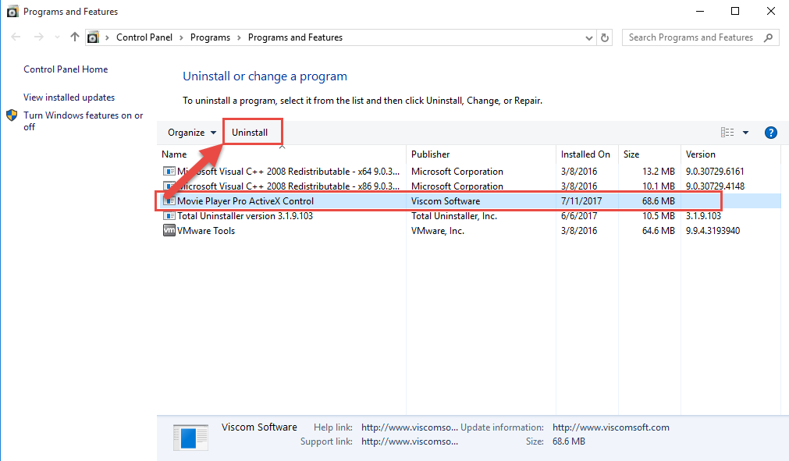Click the Total Uninstaller program icon

(170, 215)
